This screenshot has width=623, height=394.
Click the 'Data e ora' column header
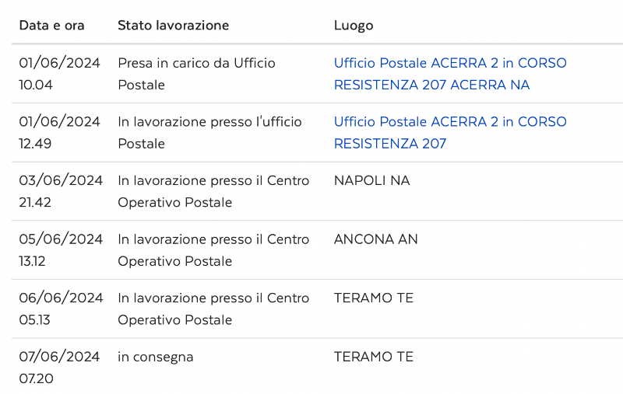coord(51,26)
